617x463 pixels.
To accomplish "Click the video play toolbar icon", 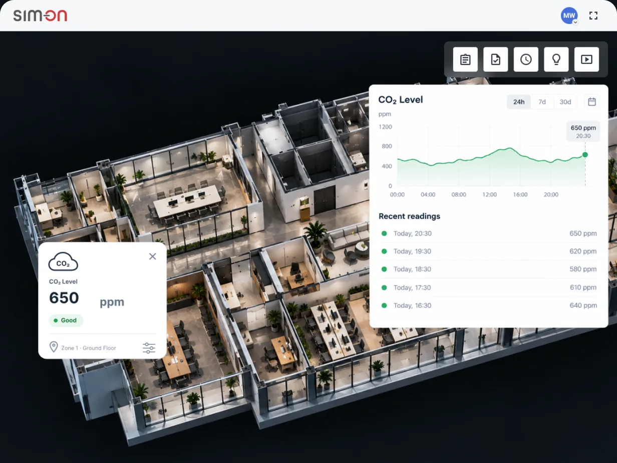I will point(586,60).
